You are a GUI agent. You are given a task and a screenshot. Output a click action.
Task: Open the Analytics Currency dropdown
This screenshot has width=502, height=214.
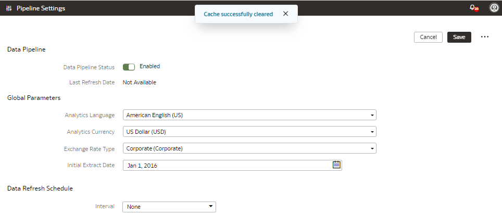pos(372,132)
